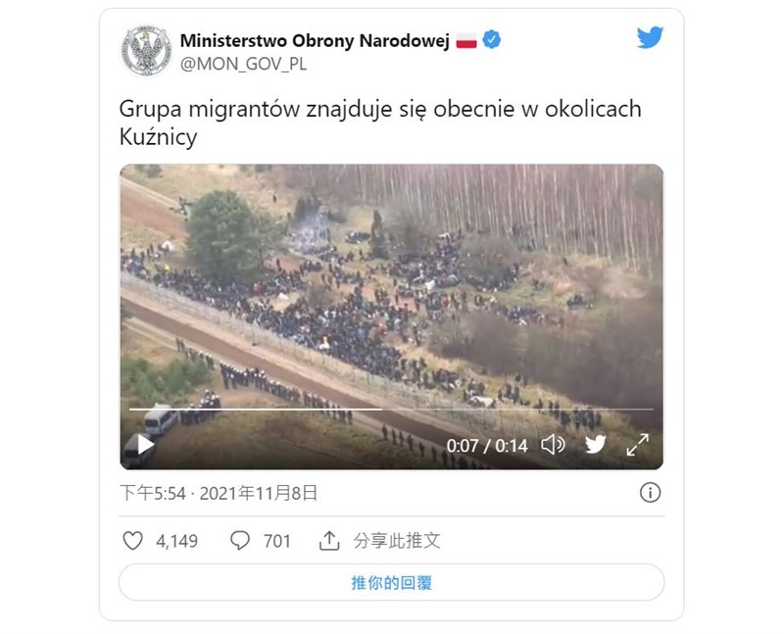
Task: Expand the video to fullscreen
Action: click(x=638, y=445)
